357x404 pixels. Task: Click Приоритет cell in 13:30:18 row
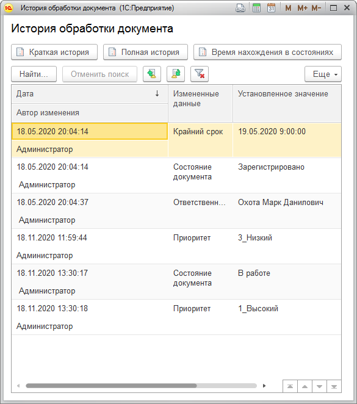(x=200, y=317)
